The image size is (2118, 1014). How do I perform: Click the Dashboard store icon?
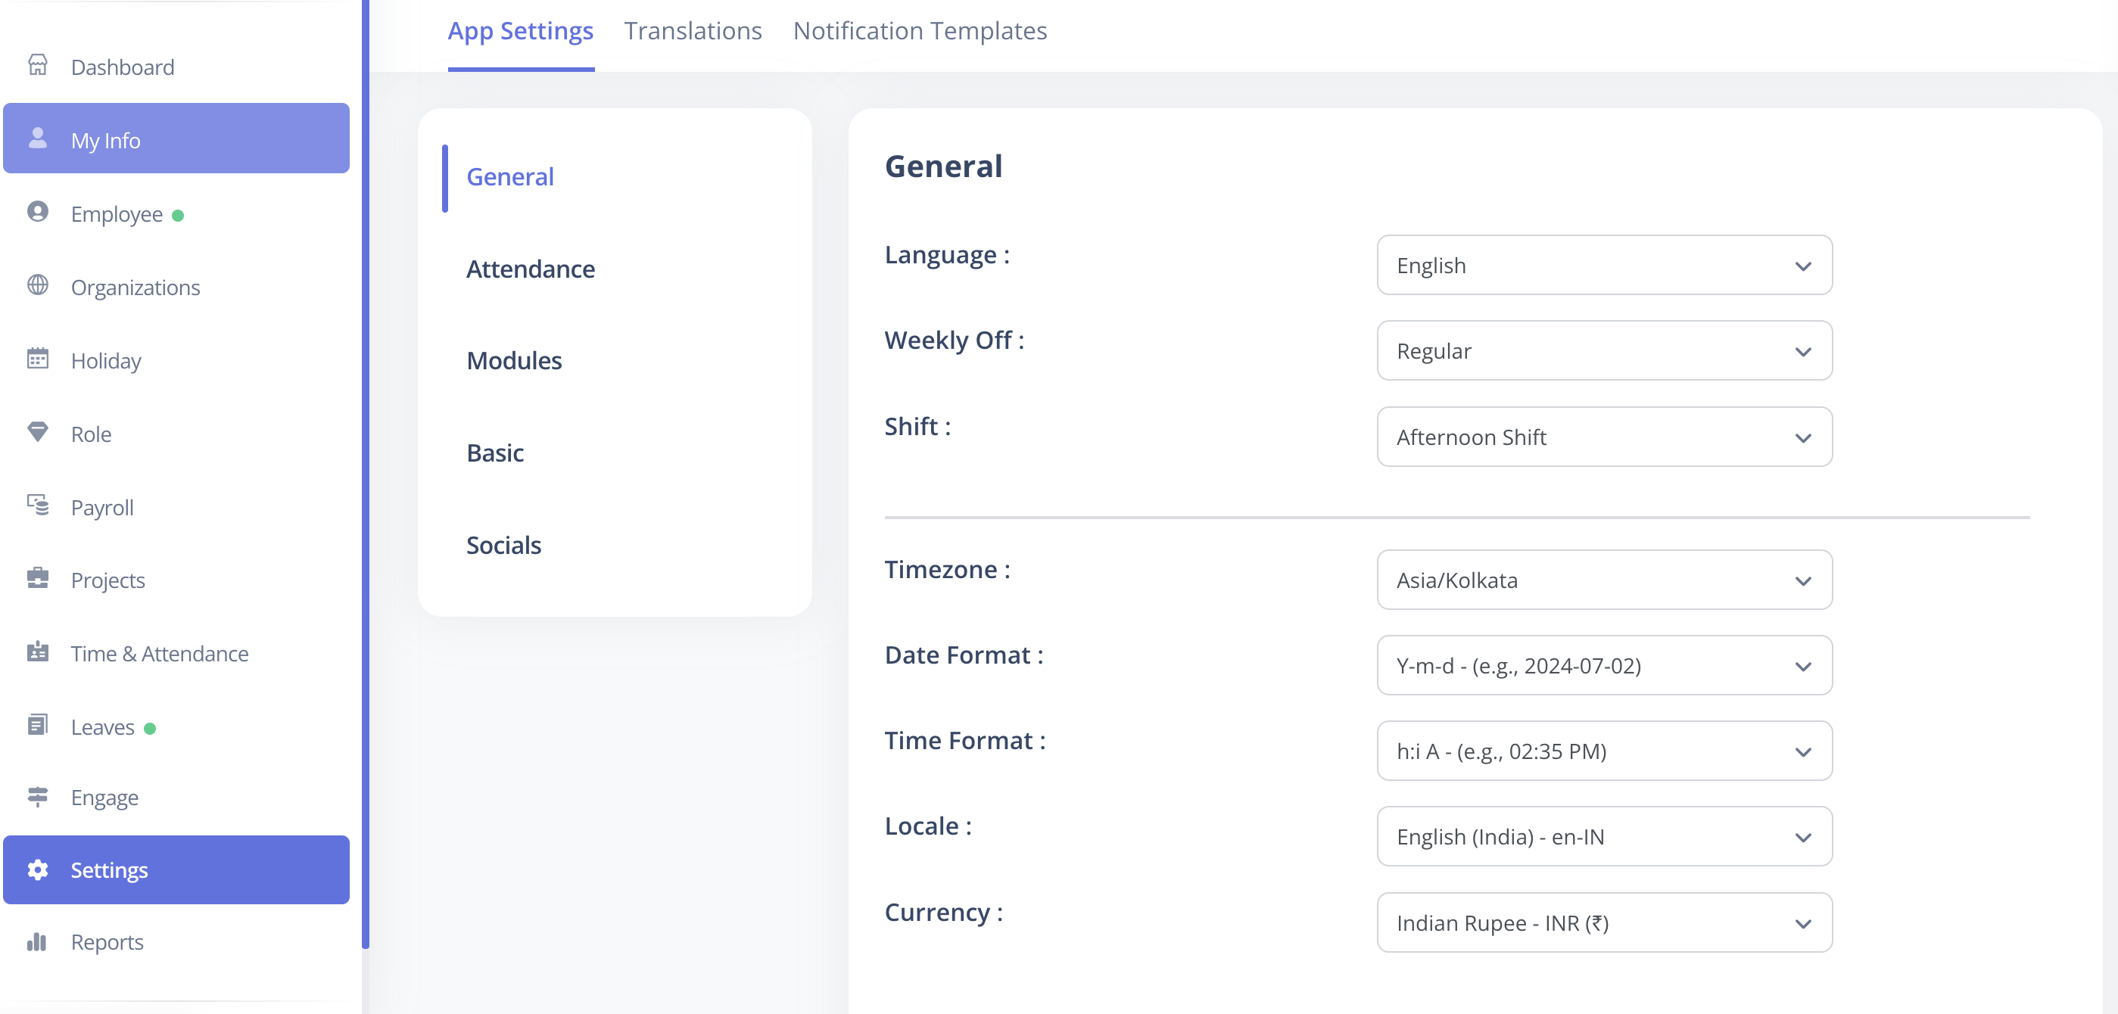tap(38, 65)
